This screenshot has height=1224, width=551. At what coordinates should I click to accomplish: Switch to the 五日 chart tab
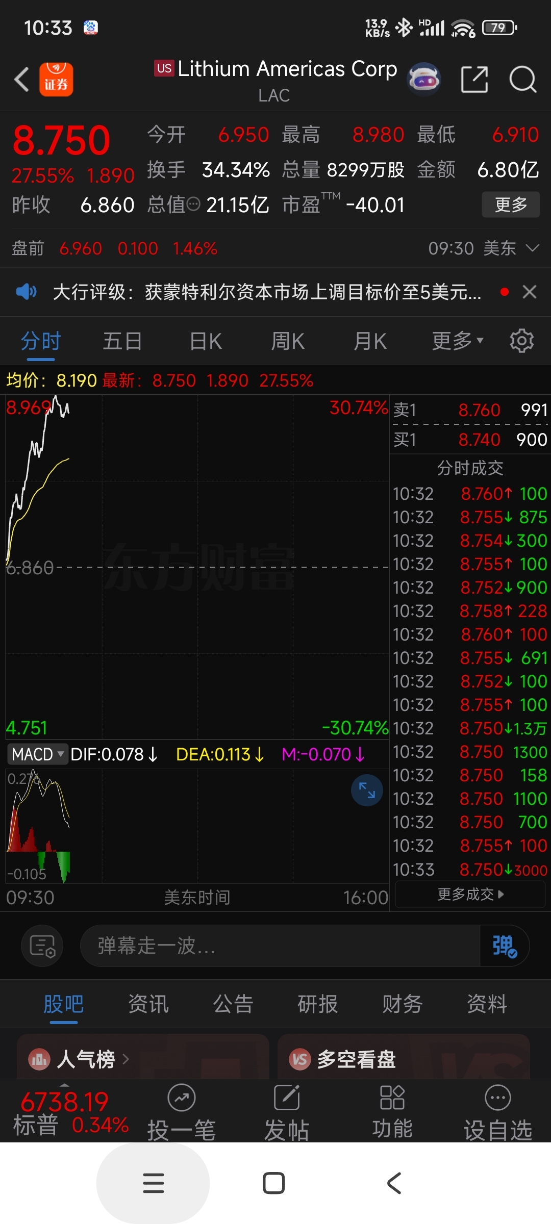point(122,341)
